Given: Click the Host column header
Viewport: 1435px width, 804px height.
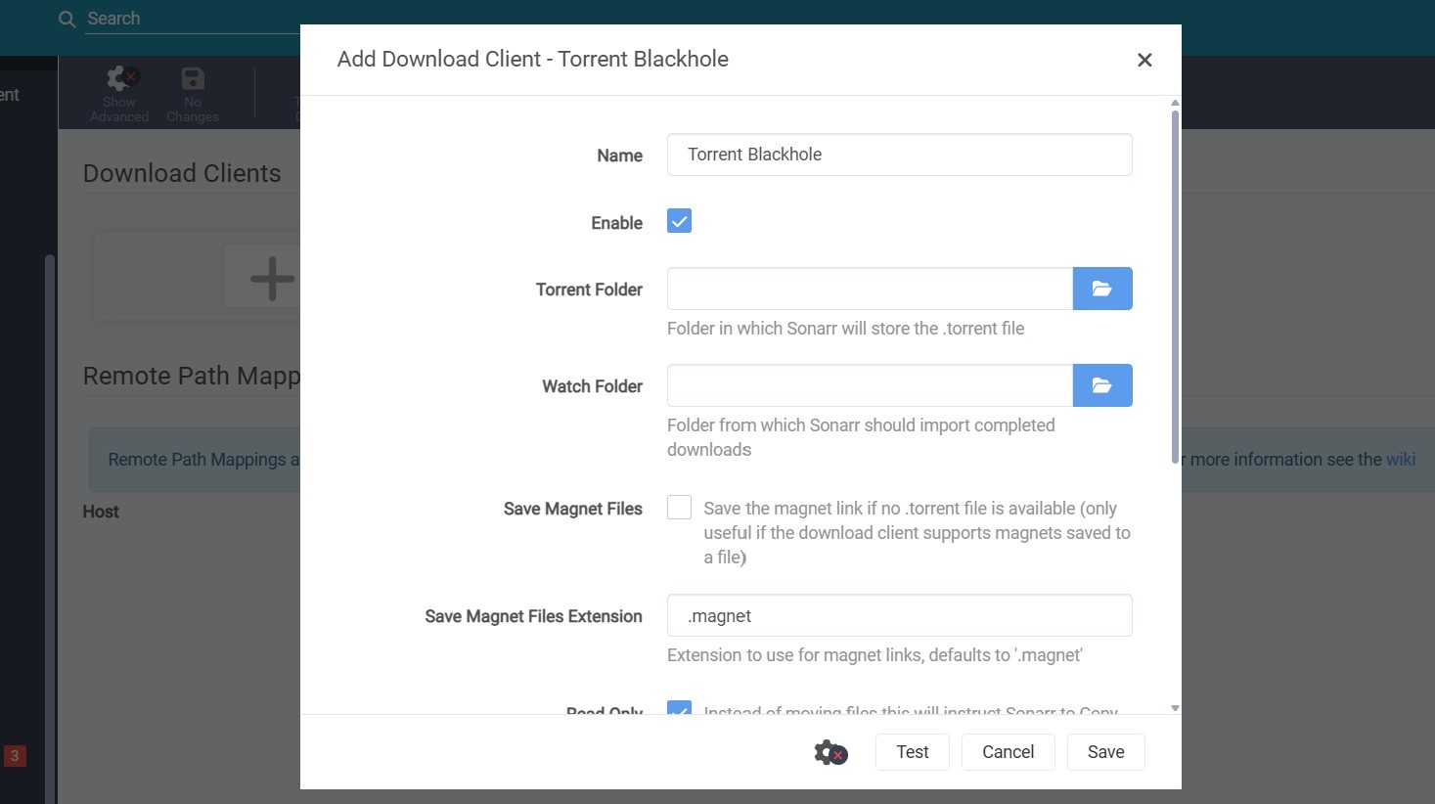Looking at the screenshot, I should tap(101, 512).
